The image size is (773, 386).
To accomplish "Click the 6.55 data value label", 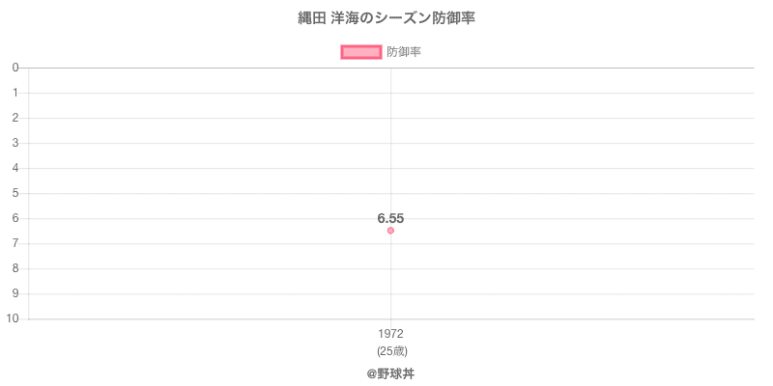I will (390, 218).
